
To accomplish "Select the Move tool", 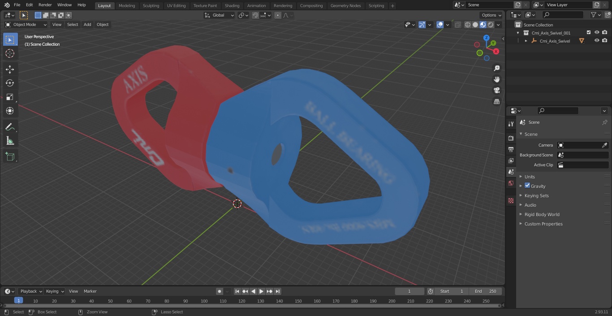I will click(x=10, y=69).
